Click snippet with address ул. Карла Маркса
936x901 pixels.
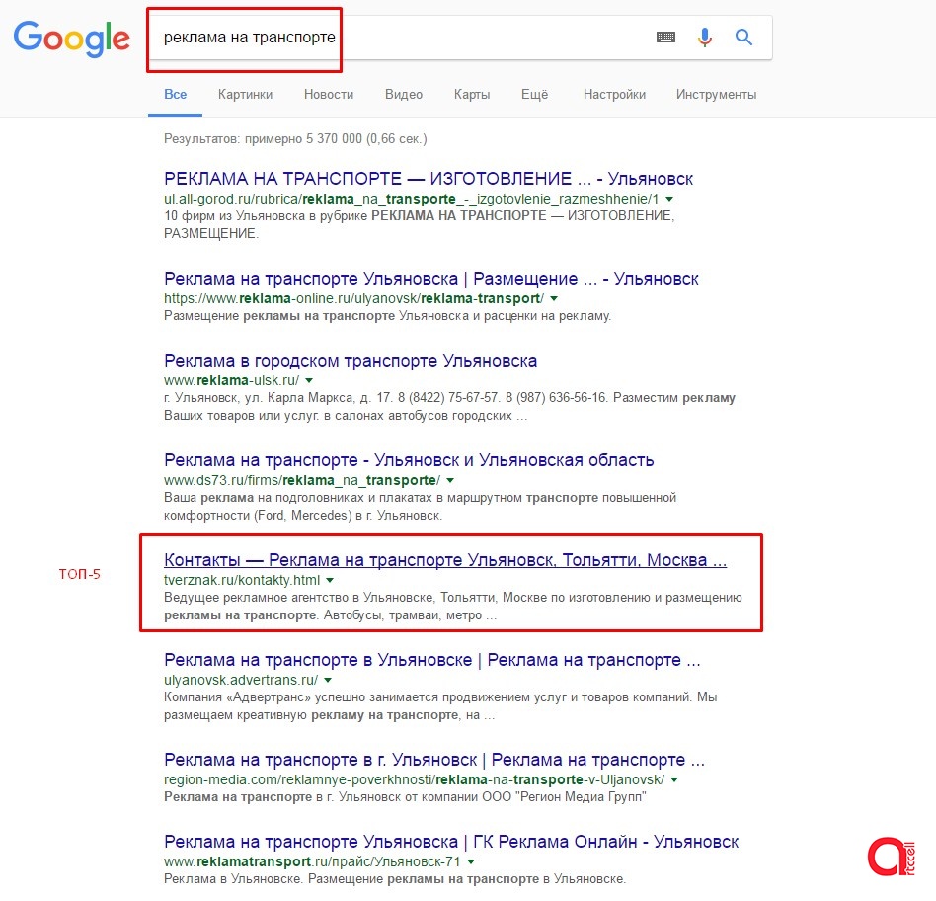[x=449, y=407]
